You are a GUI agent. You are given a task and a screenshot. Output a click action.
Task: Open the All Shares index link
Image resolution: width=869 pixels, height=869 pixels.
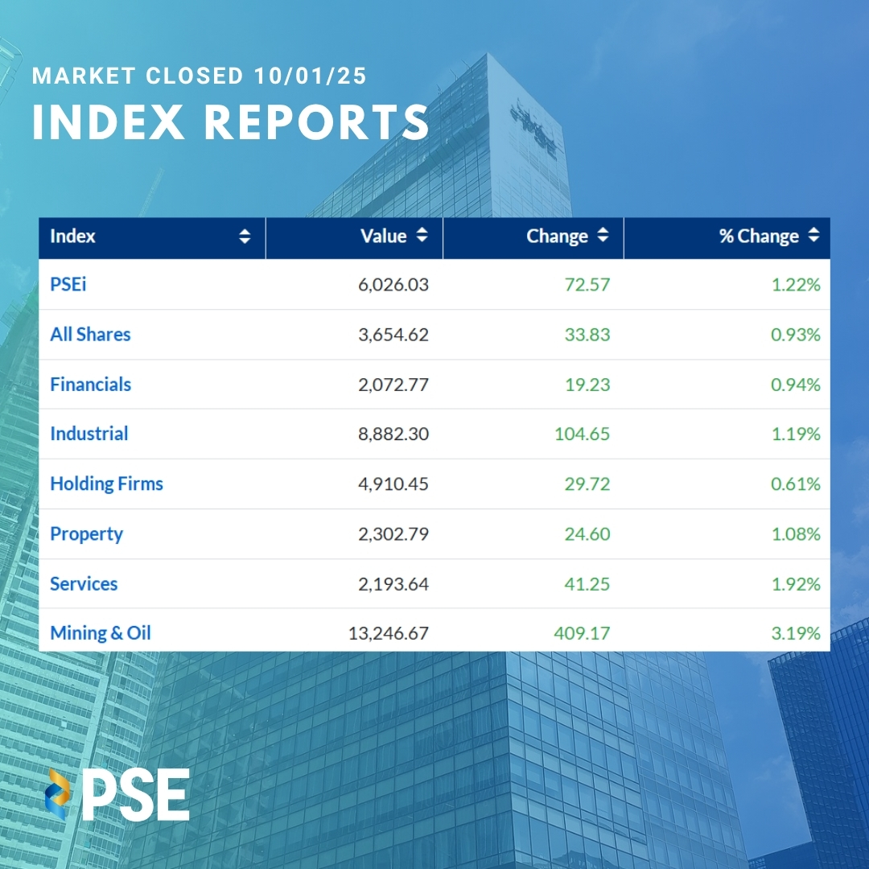click(90, 334)
